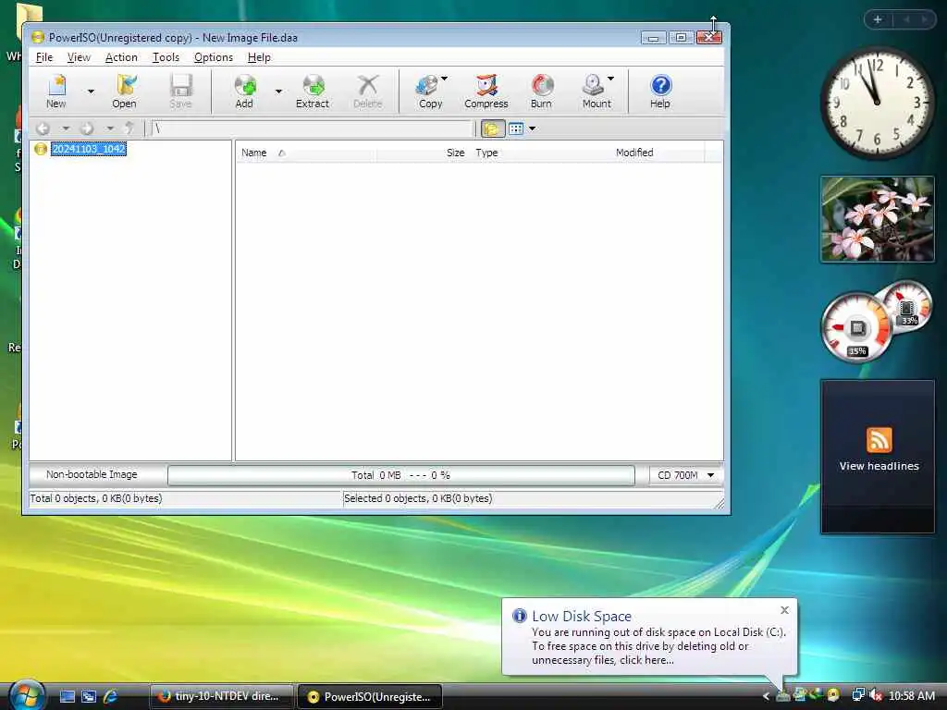Click the CPU meter gadget
Screen dimensions: 947x710
click(857, 328)
